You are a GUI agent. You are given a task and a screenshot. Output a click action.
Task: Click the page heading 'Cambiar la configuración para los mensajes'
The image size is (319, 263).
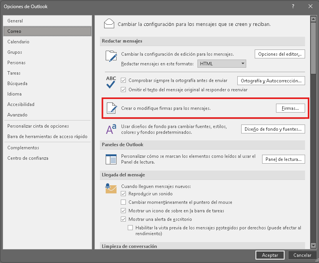point(194,24)
